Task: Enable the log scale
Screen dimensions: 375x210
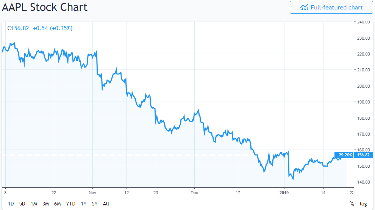Action: tap(363, 204)
